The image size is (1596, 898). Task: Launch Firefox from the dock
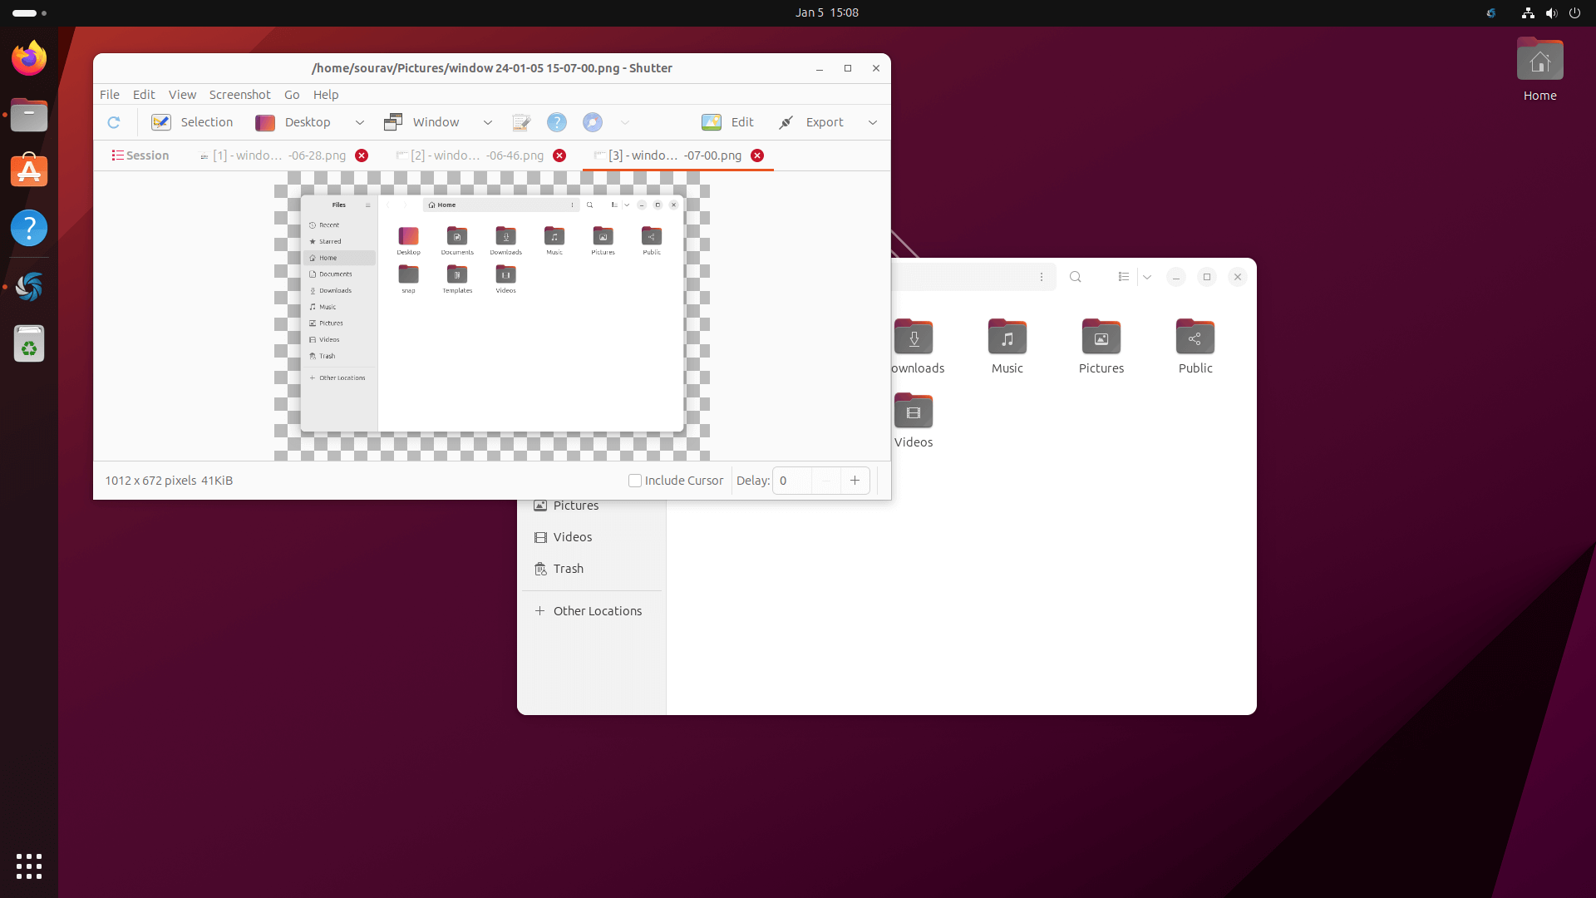click(x=28, y=57)
